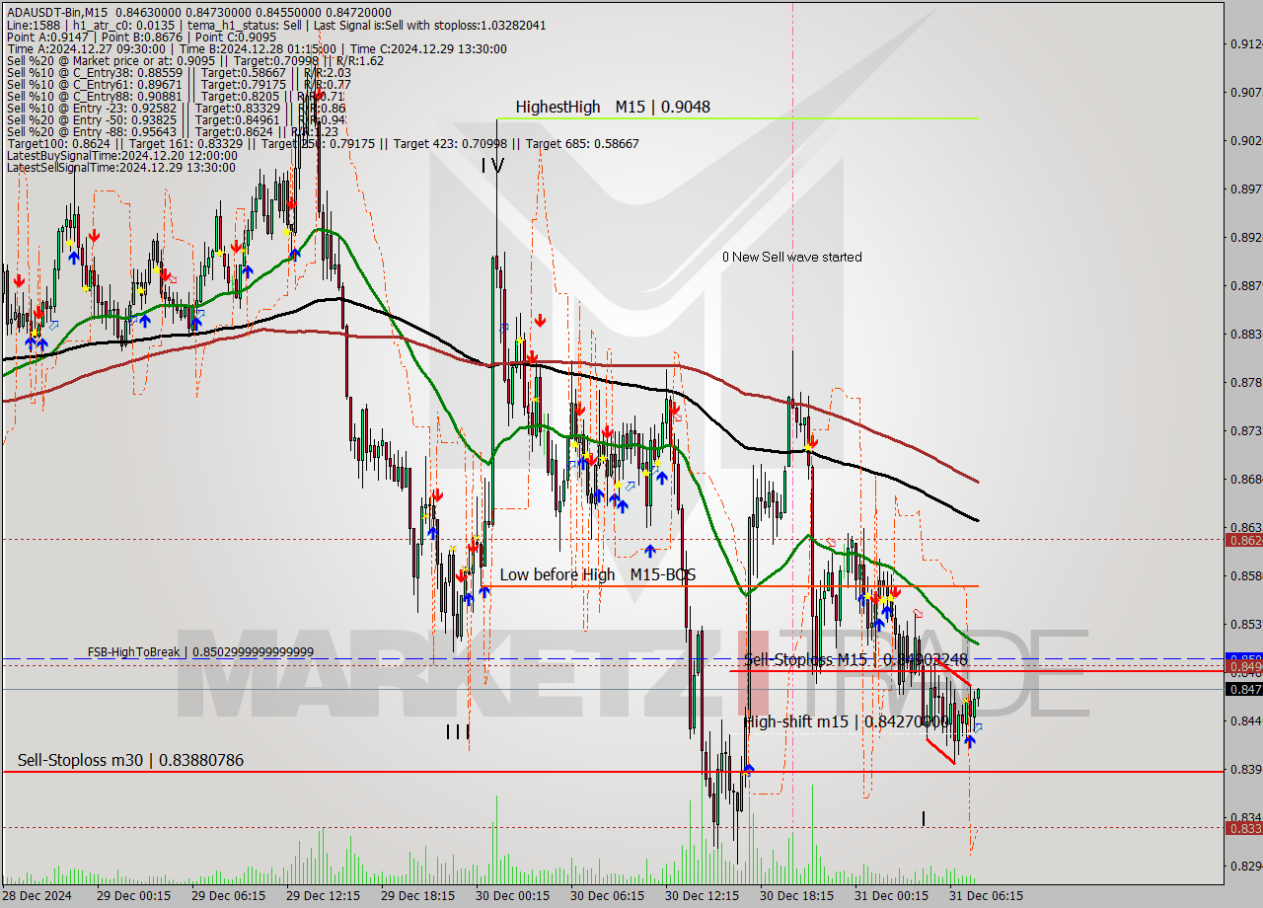Click the 'I V' wave label
Image resolution: width=1263 pixels, height=908 pixels.
[492, 167]
